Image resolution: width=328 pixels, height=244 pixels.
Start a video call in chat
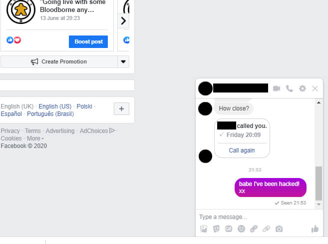click(x=277, y=88)
